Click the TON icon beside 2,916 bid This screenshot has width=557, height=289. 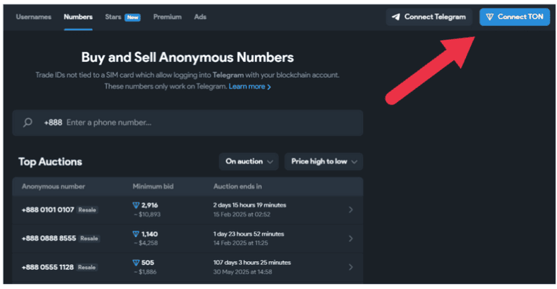136,205
